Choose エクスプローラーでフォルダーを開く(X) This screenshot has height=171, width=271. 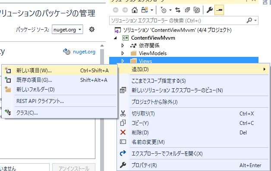193,154
